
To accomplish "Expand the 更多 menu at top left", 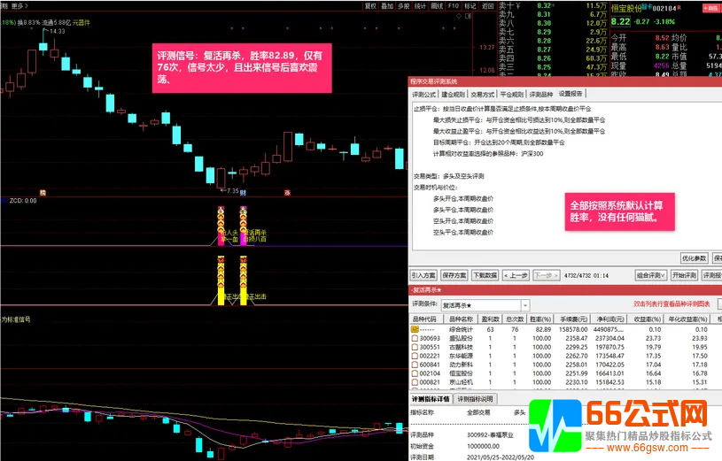I will (x=17, y=5).
